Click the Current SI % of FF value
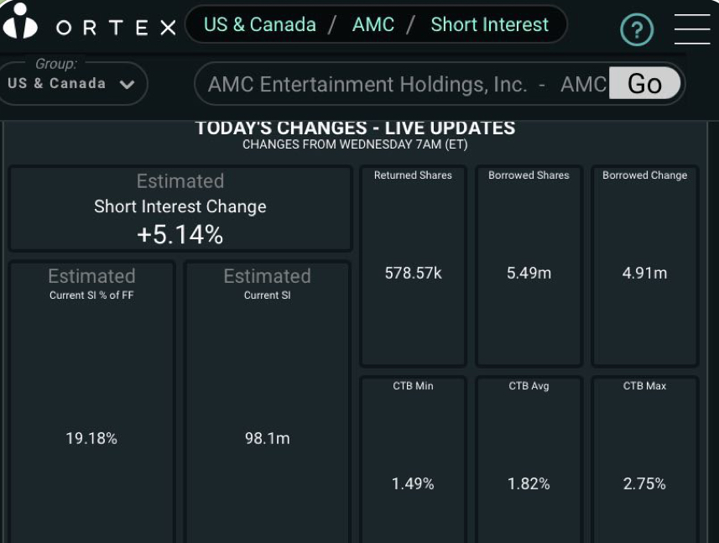 point(90,437)
